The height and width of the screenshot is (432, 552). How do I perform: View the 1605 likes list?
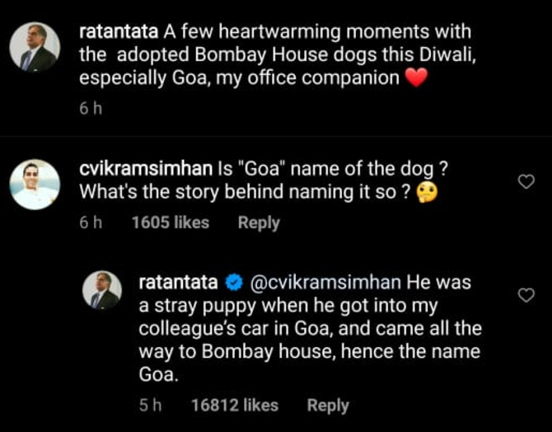pyautogui.click(x=170, y=223)
